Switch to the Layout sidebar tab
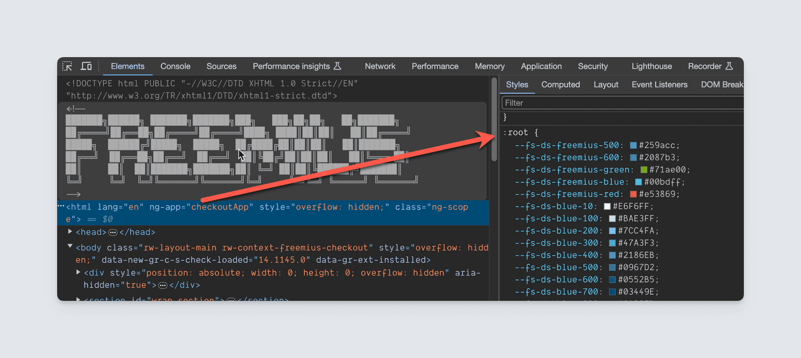This screenshot has width=801, height=358. click(x=606, y=84)
